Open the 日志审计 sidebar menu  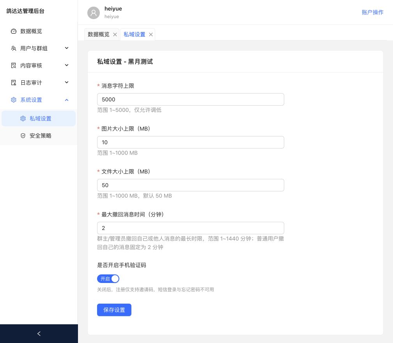[x=39, y=83]
